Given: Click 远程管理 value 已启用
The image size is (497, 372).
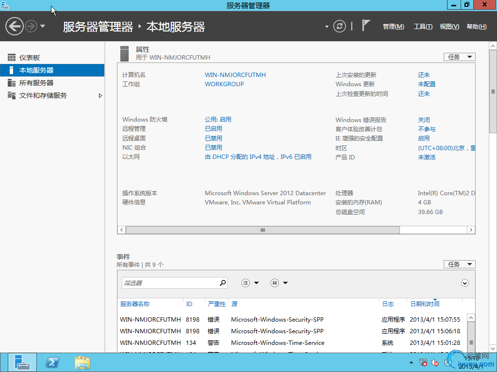Looking at the screenshot, I should (x=214, y=129).
